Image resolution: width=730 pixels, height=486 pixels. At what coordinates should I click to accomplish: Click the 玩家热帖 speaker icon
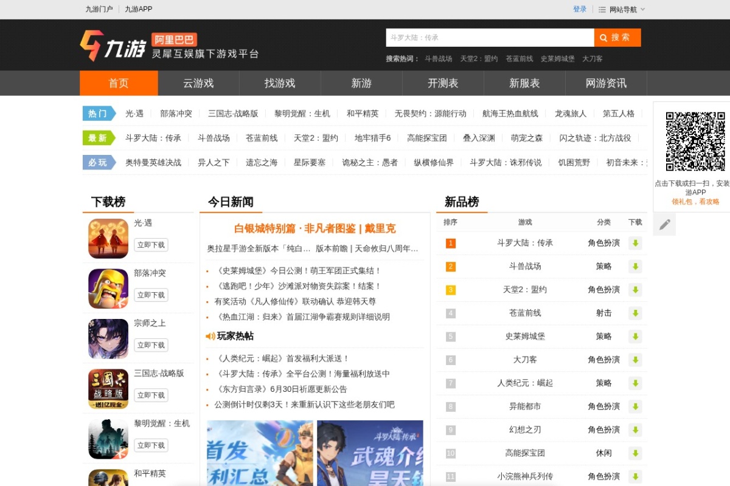(x=210, y=336)
